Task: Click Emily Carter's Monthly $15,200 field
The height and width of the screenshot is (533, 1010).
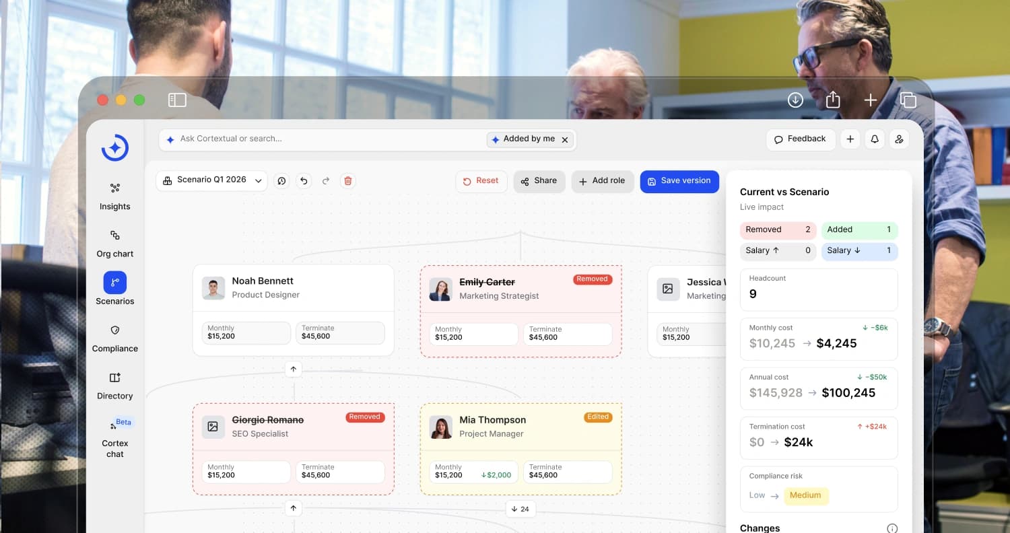Action: 474,334
